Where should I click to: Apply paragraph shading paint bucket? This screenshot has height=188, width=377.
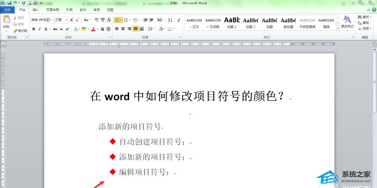point(161,29)
